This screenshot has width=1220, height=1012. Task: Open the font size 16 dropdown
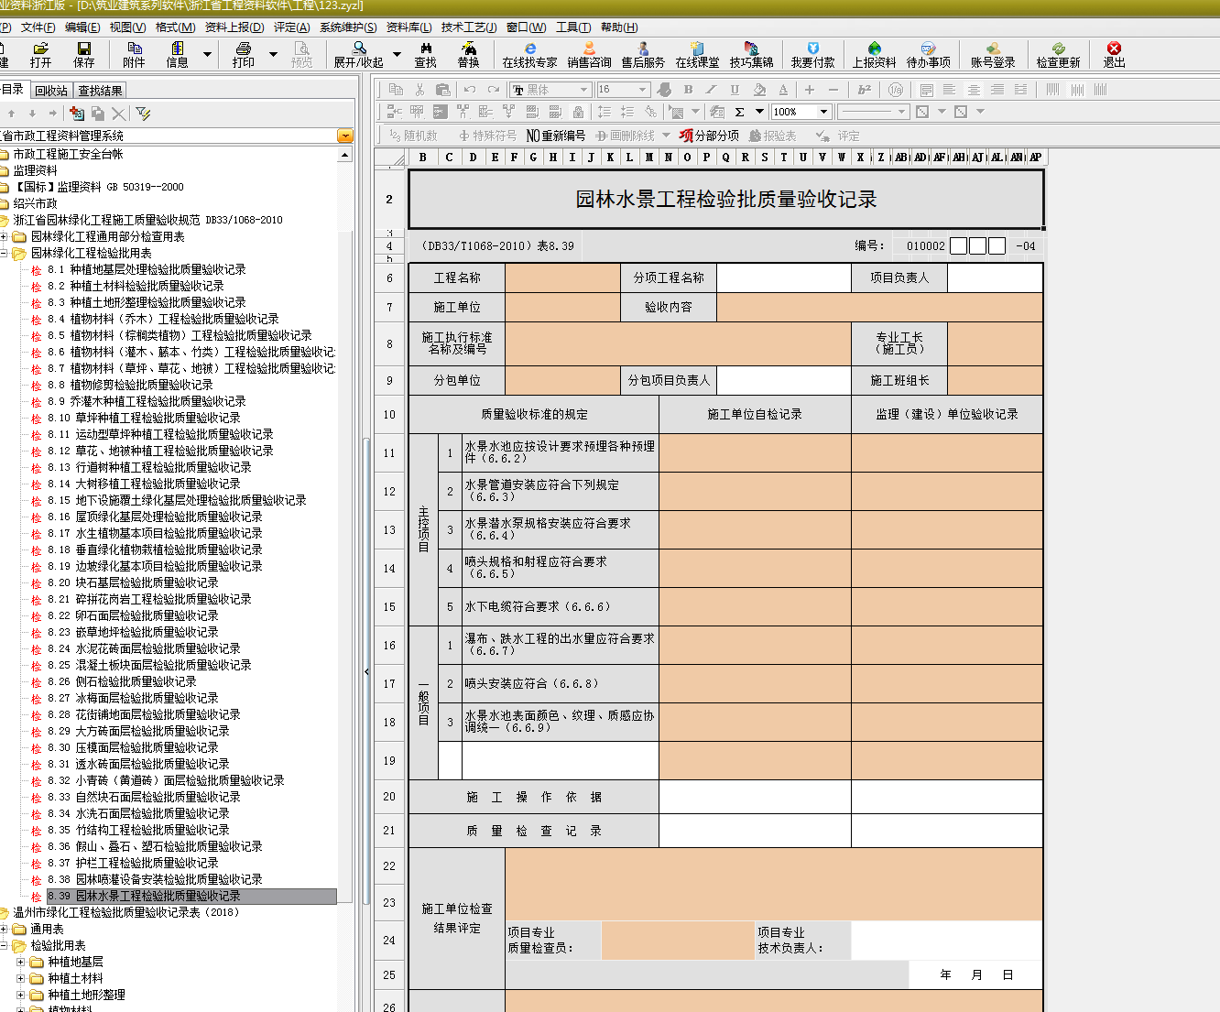[x=643, y=90]
